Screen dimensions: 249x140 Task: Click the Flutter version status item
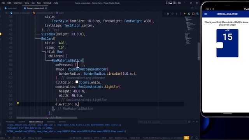(x=135, y=138)
